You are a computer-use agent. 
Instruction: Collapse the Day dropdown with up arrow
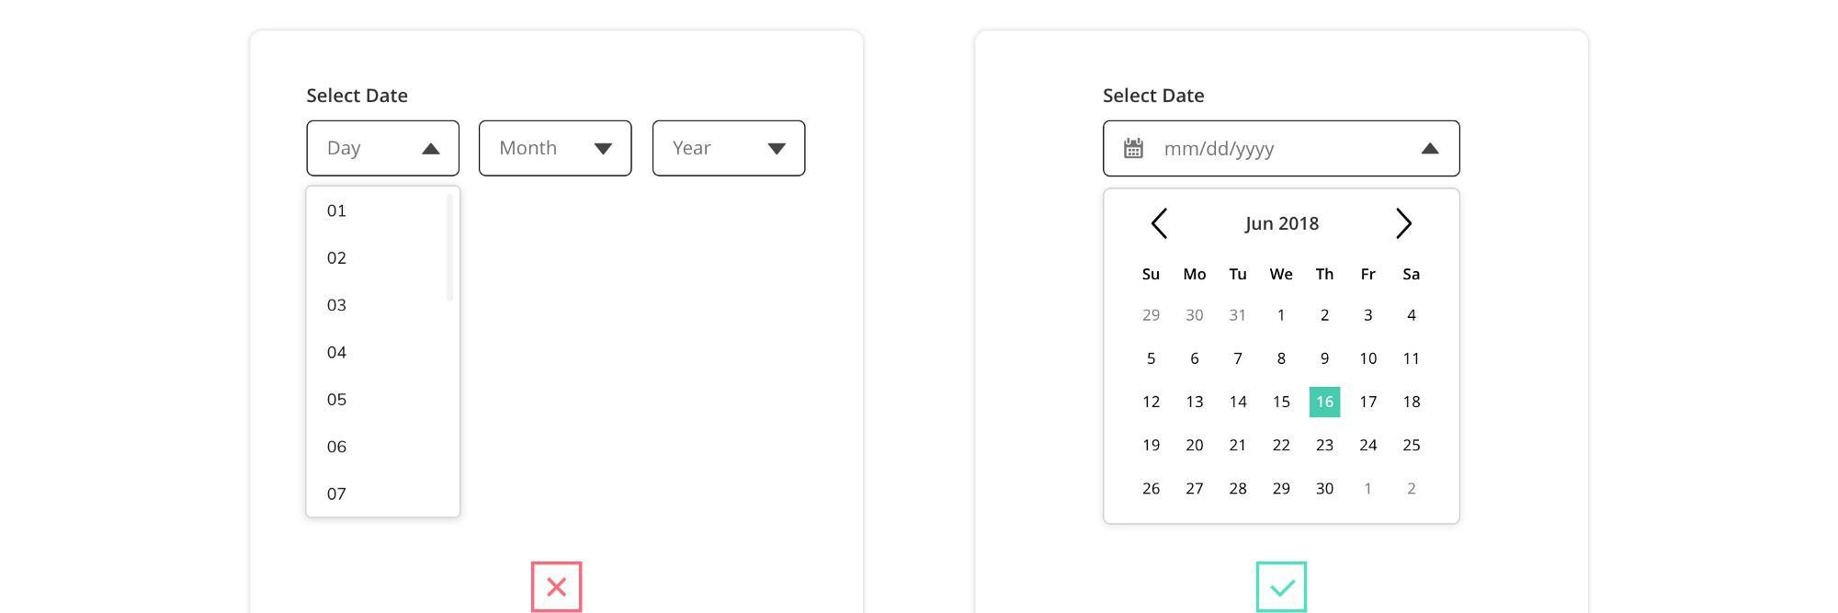[x=430, y=149]
